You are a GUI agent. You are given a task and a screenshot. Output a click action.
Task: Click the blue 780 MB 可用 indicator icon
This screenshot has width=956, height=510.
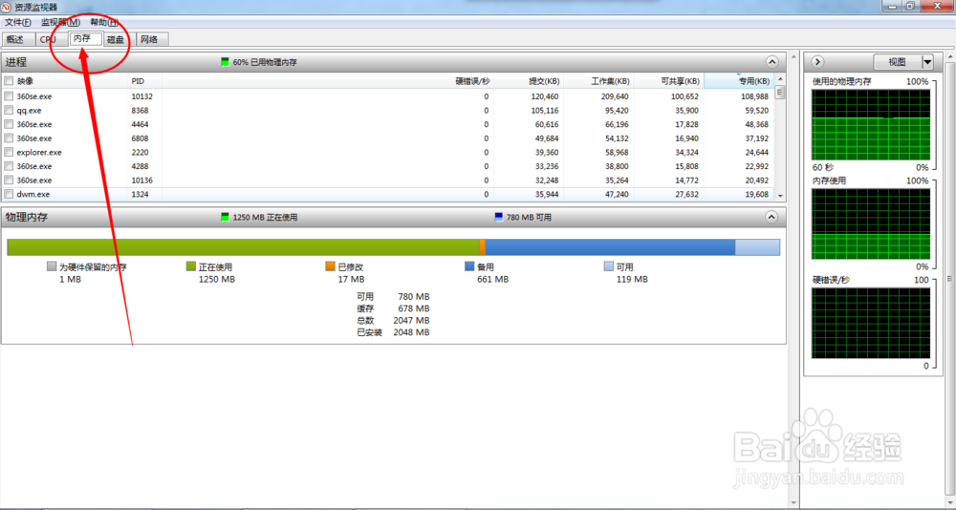tap(499, 217)
